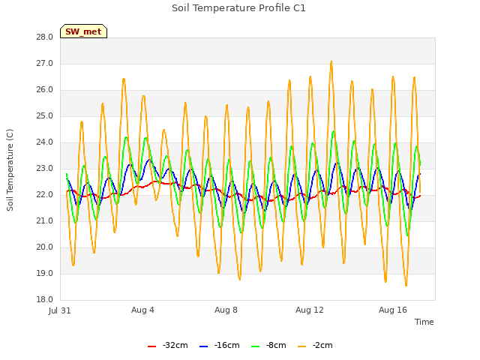This screenshot has width=480, height=360.
Task: Select the -16cm legend entry
Action: tap(220, 345)
